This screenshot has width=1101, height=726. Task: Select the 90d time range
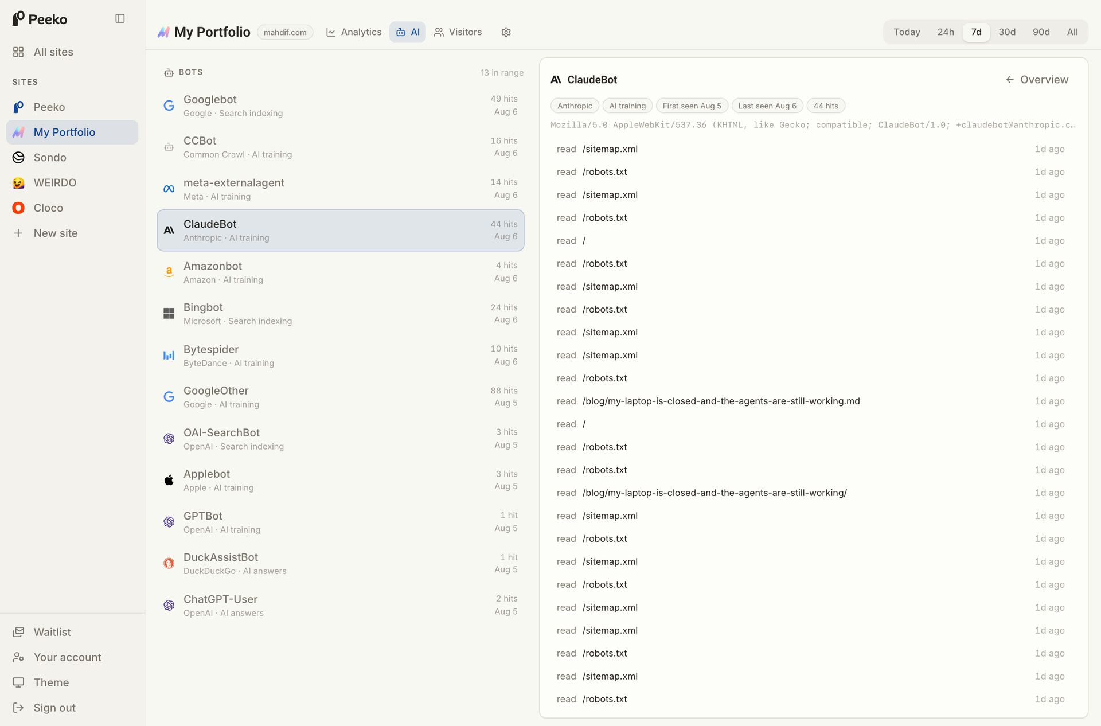1041,32
